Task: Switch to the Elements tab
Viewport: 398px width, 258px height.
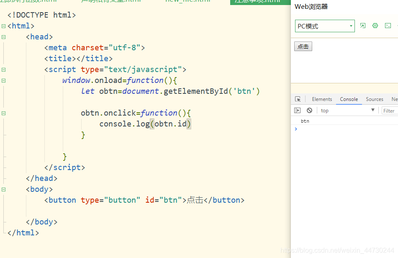Action: tap(322, 99)
